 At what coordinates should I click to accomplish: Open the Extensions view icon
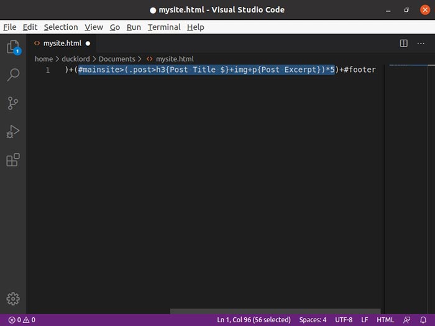(x=12, y=160)
